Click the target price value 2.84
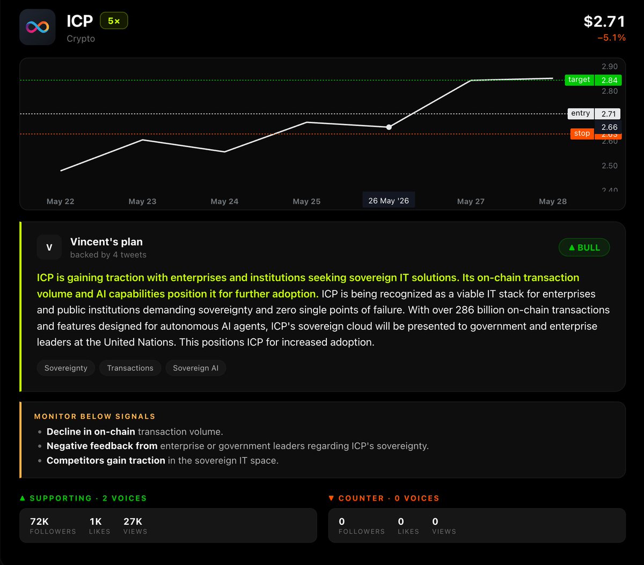Viewport: 644px width, 565px height. pyautogui.click(x=609, y=80)
